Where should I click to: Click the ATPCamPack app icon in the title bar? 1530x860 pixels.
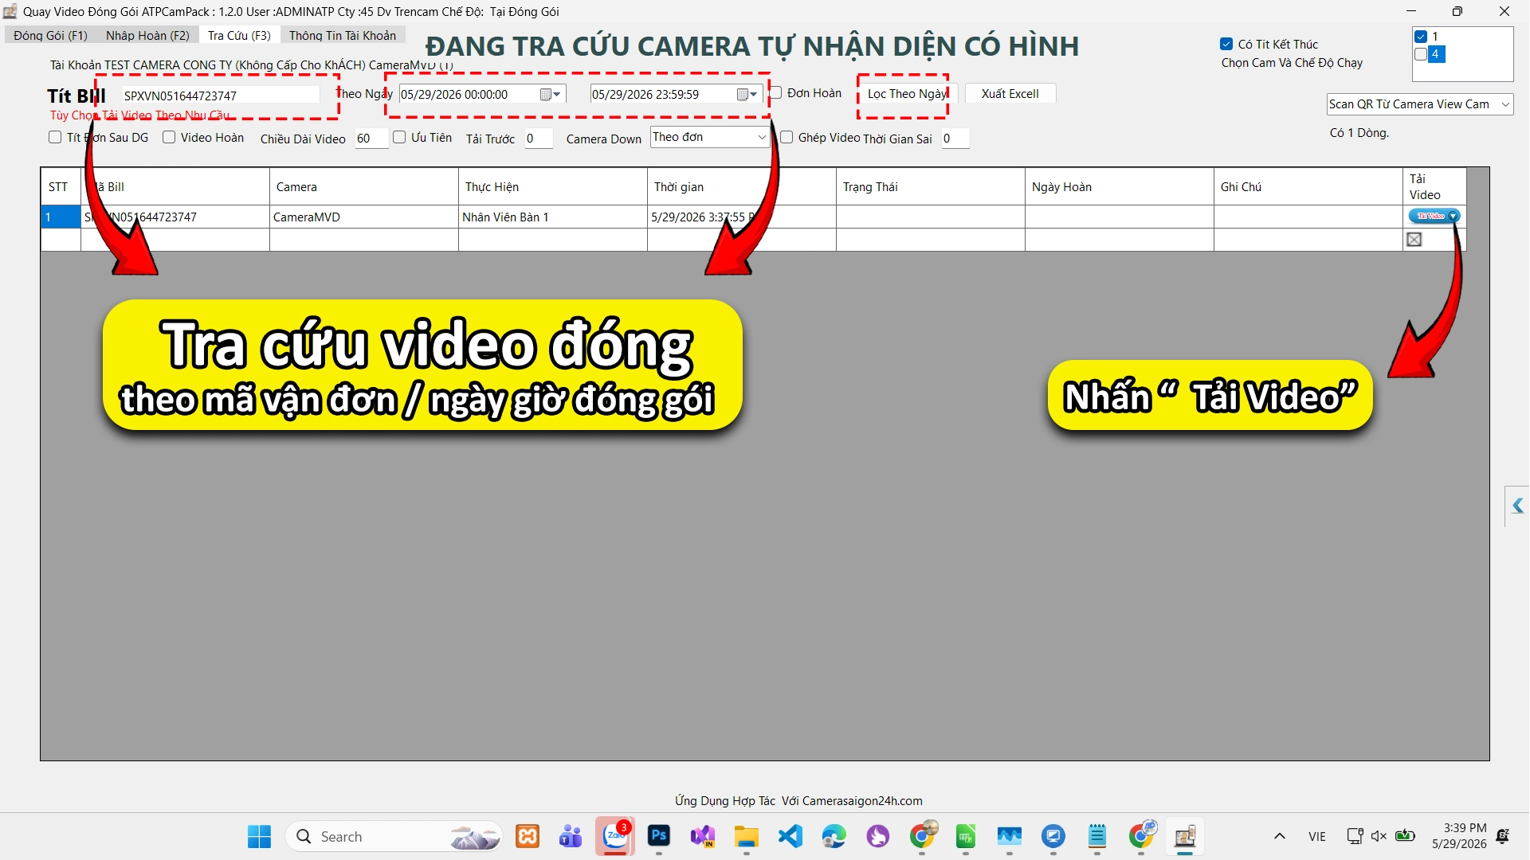[x=10, y=11]
